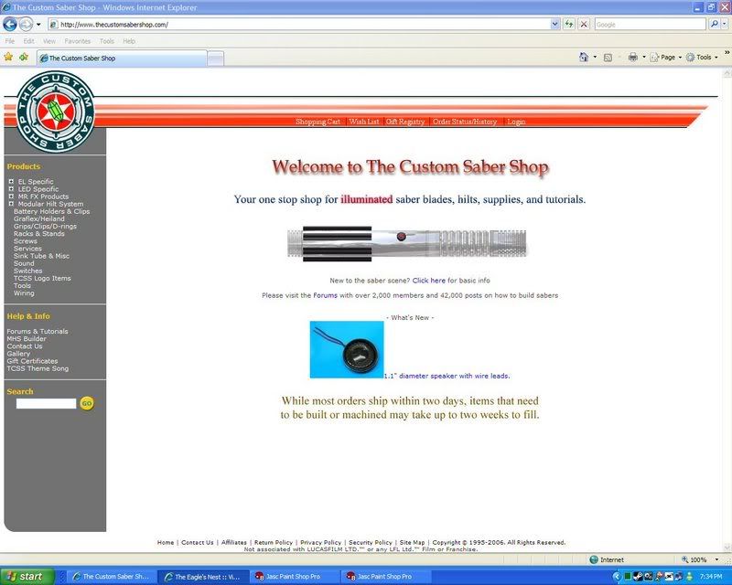
Task: Open the Tools dropdown in command bar
Action: [x=703, y=57]
